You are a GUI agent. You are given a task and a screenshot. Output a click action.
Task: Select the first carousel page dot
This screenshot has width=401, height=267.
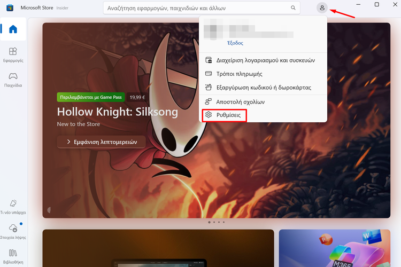[x=209, y=222]
